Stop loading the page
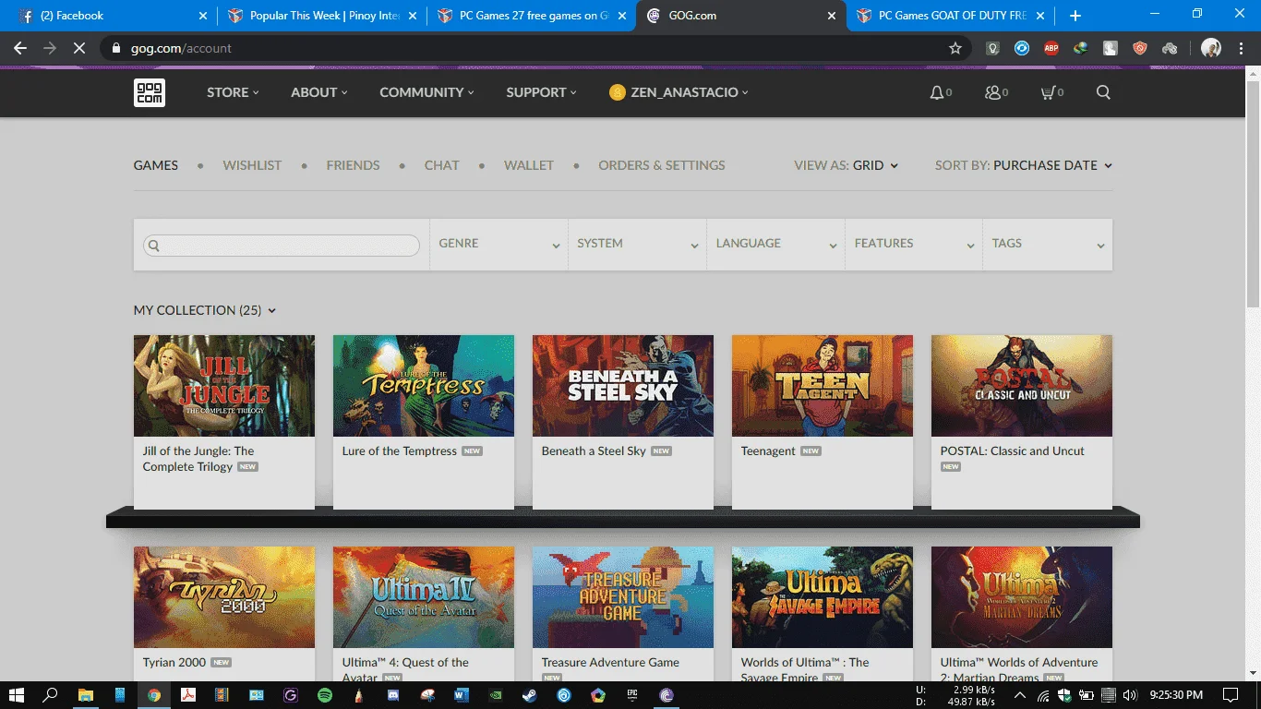This screenshot has width=1261, height=709. [79, 48]
